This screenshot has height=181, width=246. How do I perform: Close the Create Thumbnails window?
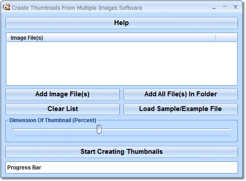click(235, 7)
